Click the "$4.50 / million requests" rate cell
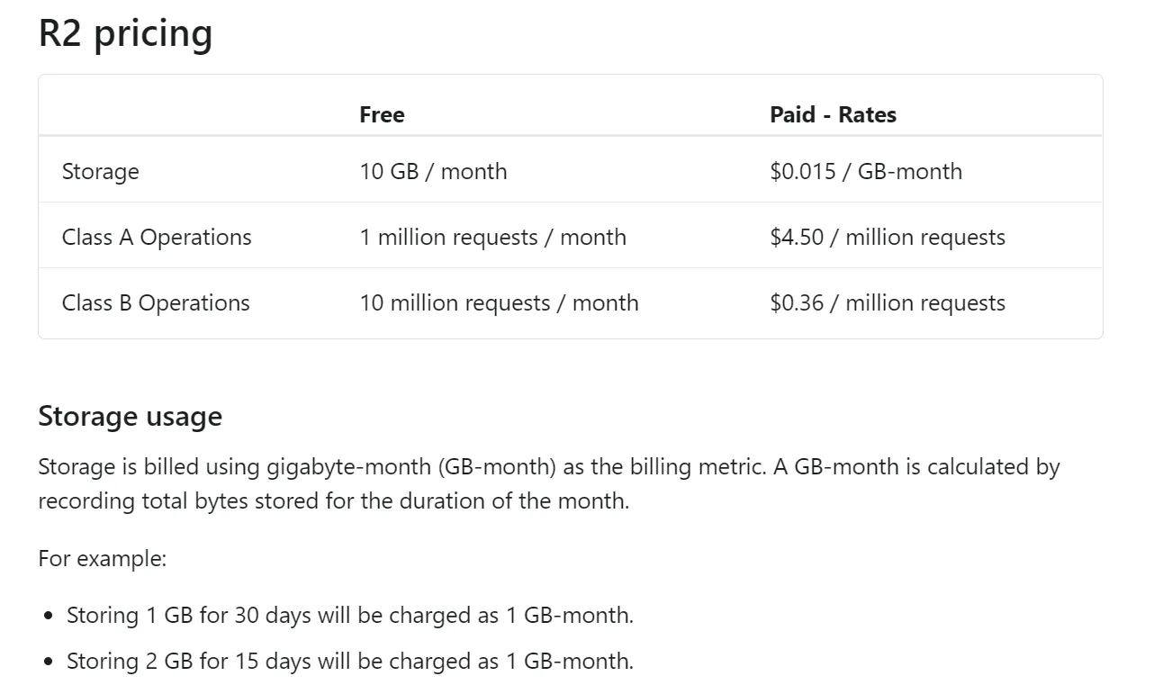 [887, 237]
